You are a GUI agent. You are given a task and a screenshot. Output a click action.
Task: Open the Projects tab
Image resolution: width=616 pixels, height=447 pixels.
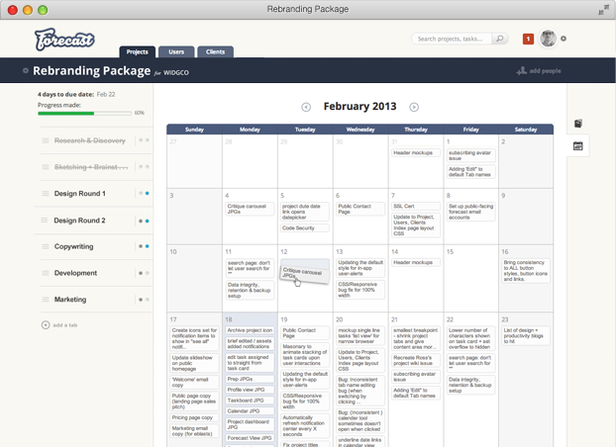[x=137, y=51]
